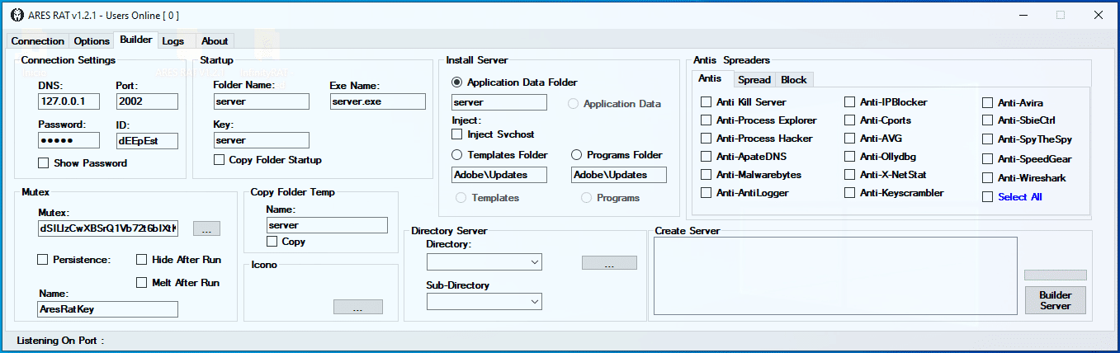Viewport: 1120px width, 353px height.
Task: Click the Icono browse button
Action: click(x=357, y=307)
